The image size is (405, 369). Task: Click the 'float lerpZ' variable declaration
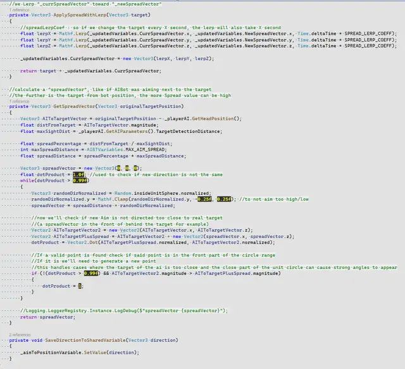(35, 46)
